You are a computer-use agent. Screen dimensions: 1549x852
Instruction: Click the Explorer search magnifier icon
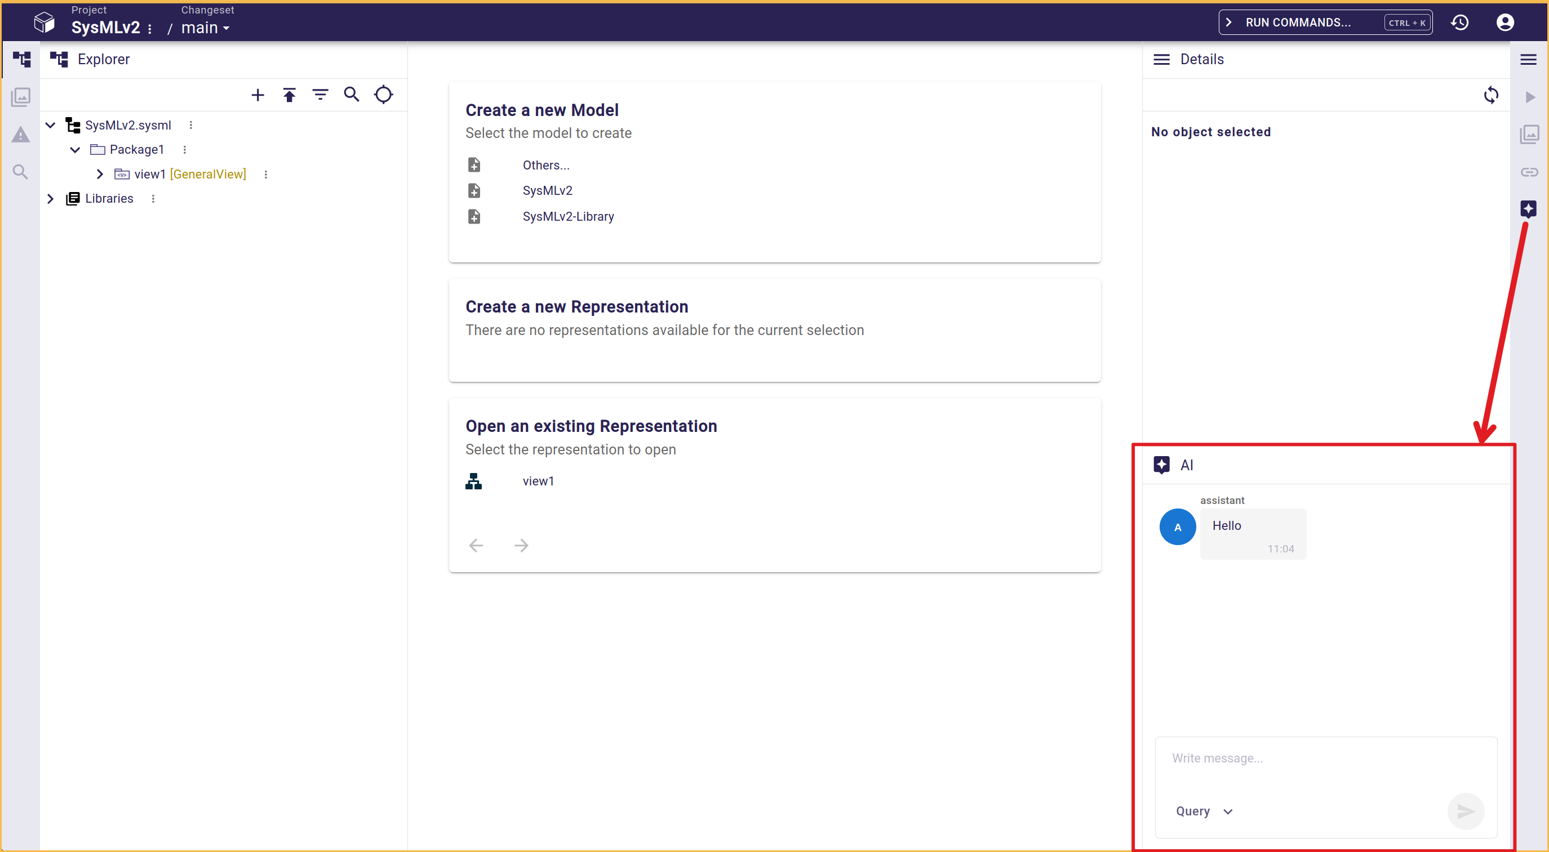pos(352,95)
